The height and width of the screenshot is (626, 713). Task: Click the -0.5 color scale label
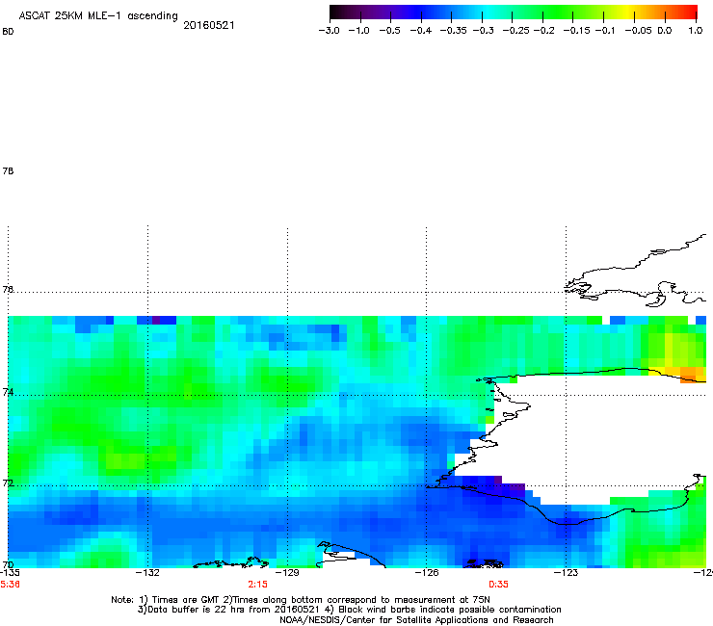(x=389, y=31)
